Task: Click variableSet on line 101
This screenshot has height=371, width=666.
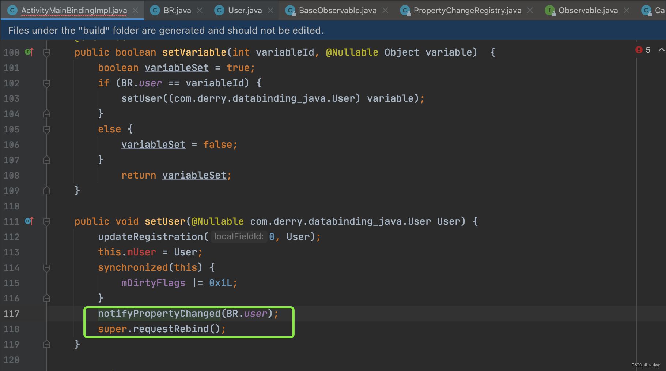Action: tap(177, 68)
